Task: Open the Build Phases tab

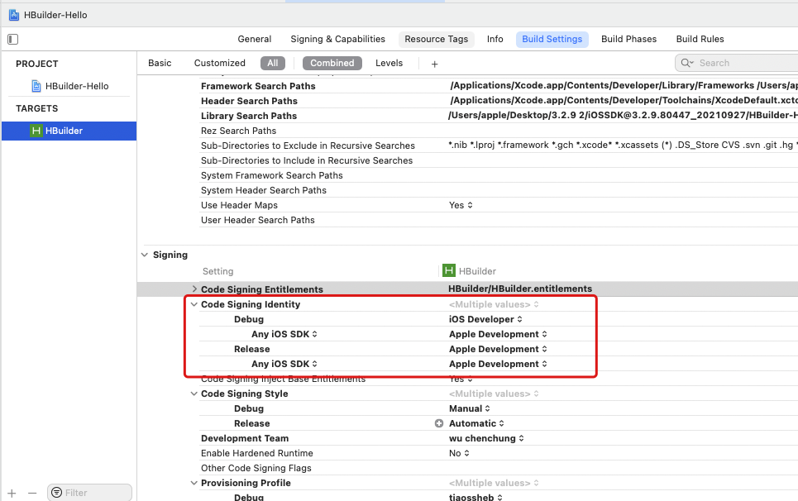Action: 628,39
